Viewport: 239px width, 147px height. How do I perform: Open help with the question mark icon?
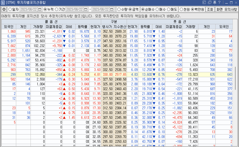click(x=219, y=2)
